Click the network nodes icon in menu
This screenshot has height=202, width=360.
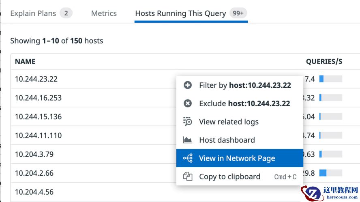(x=188, y=158)
